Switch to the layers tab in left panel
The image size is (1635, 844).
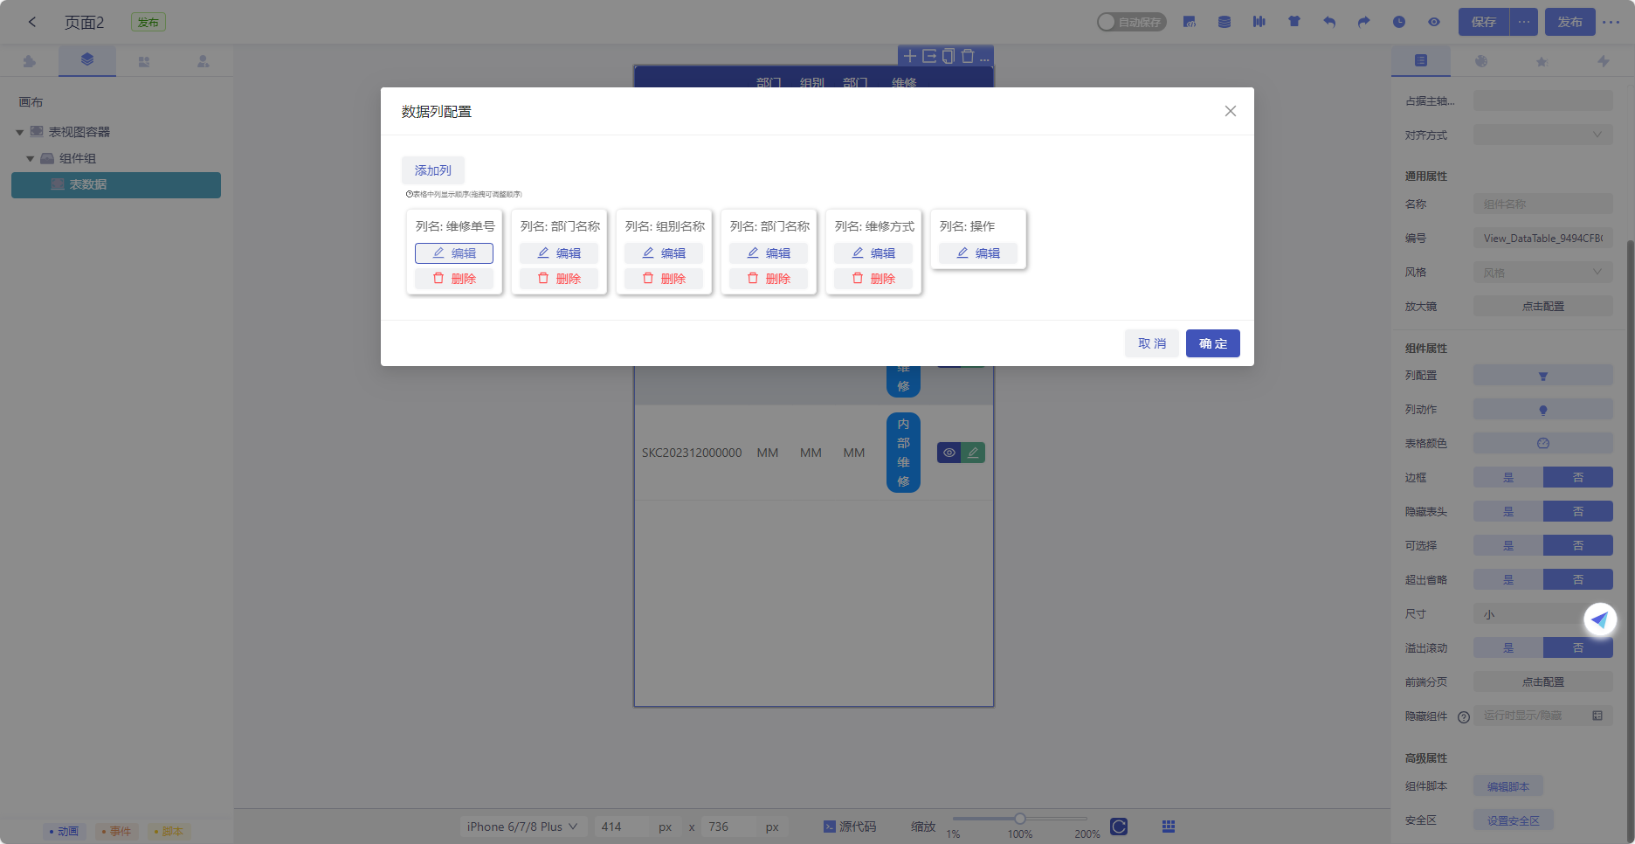tap(87, 60)
